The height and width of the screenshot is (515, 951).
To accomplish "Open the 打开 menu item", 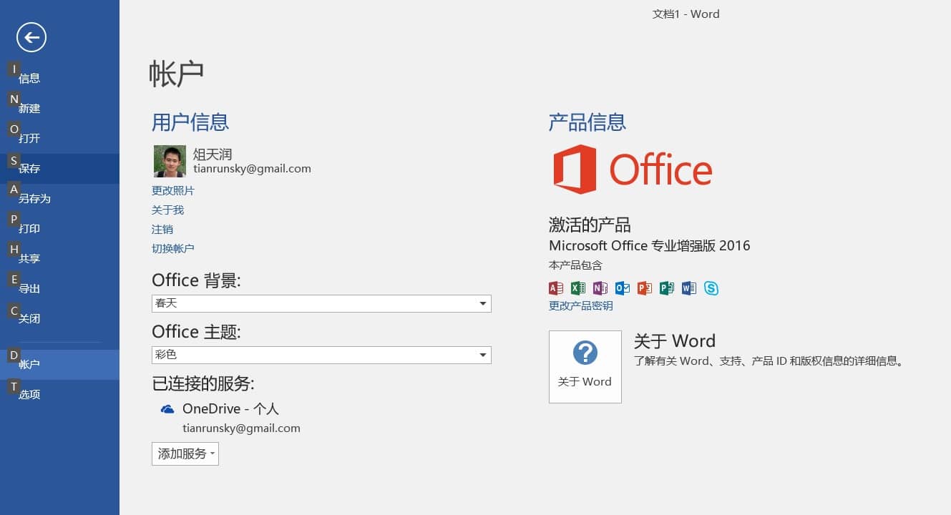I will (x=59, y=138).
